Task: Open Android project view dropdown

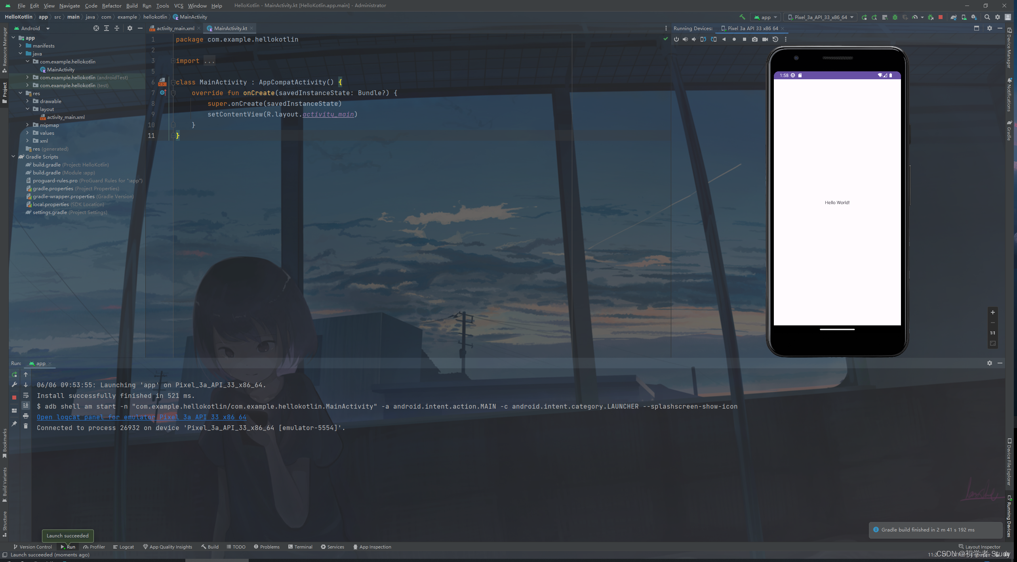Action: [x=32, y=28]
